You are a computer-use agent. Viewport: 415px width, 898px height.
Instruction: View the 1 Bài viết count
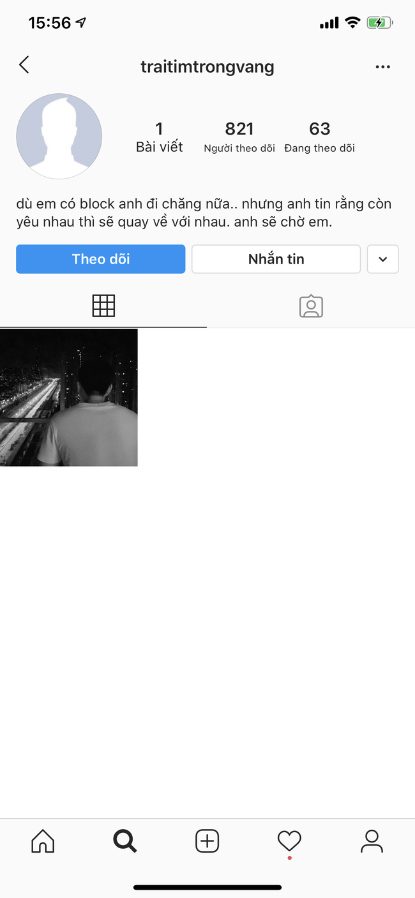[x=160, y=138]
